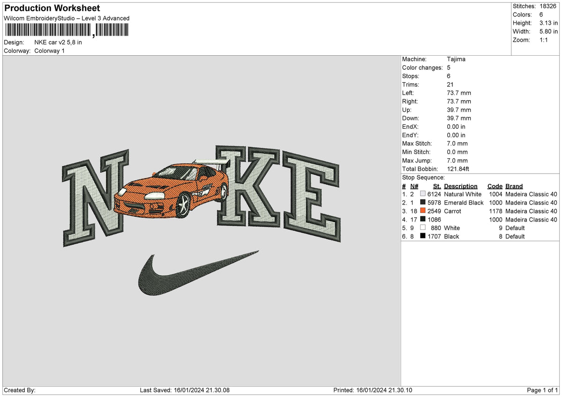Click the Height value '3.13 in'
This screenshot has width=562, height=397.
[548, 23]
